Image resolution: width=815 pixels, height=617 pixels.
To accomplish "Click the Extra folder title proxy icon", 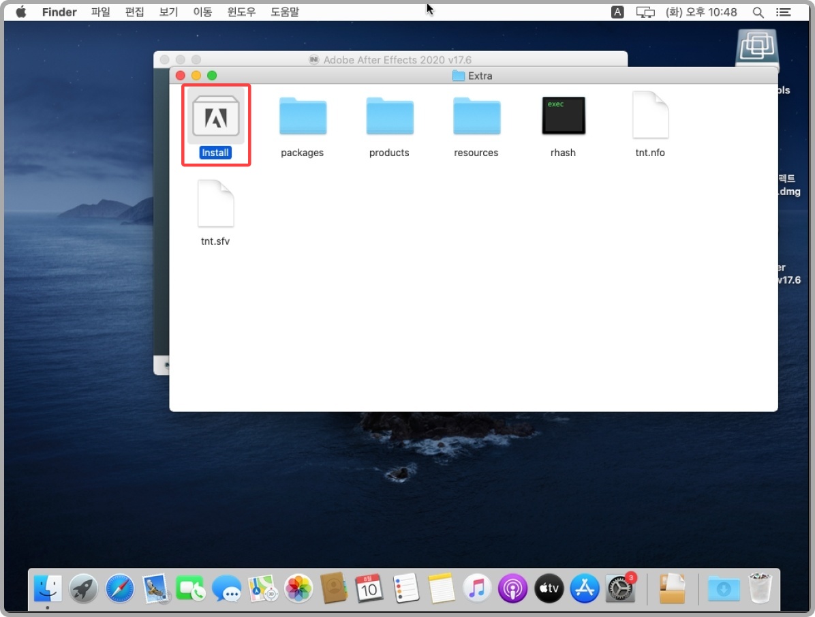I will pyautogui.click(x=459, y=76).
